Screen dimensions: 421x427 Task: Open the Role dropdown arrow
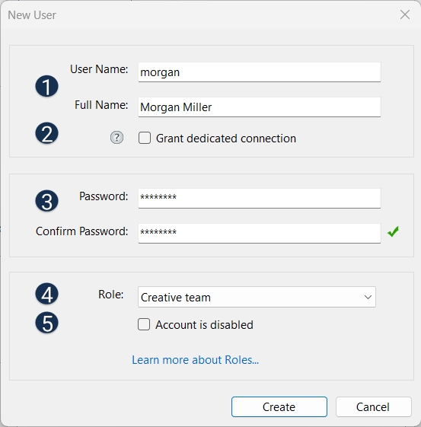(x=368, y=297)
